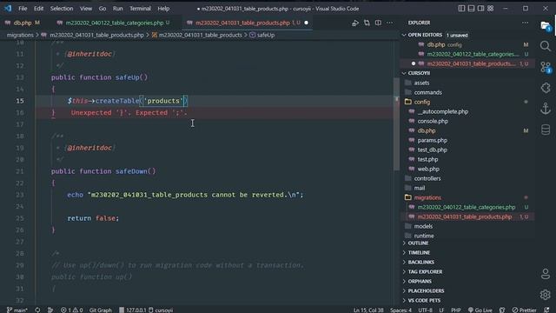The width and height of the screenshot is (556, 313).
Task: Start Go Live server
Action: (x=480, y=310)
